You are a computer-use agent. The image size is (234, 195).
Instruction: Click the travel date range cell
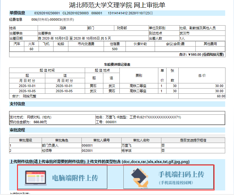click(74, 38)
